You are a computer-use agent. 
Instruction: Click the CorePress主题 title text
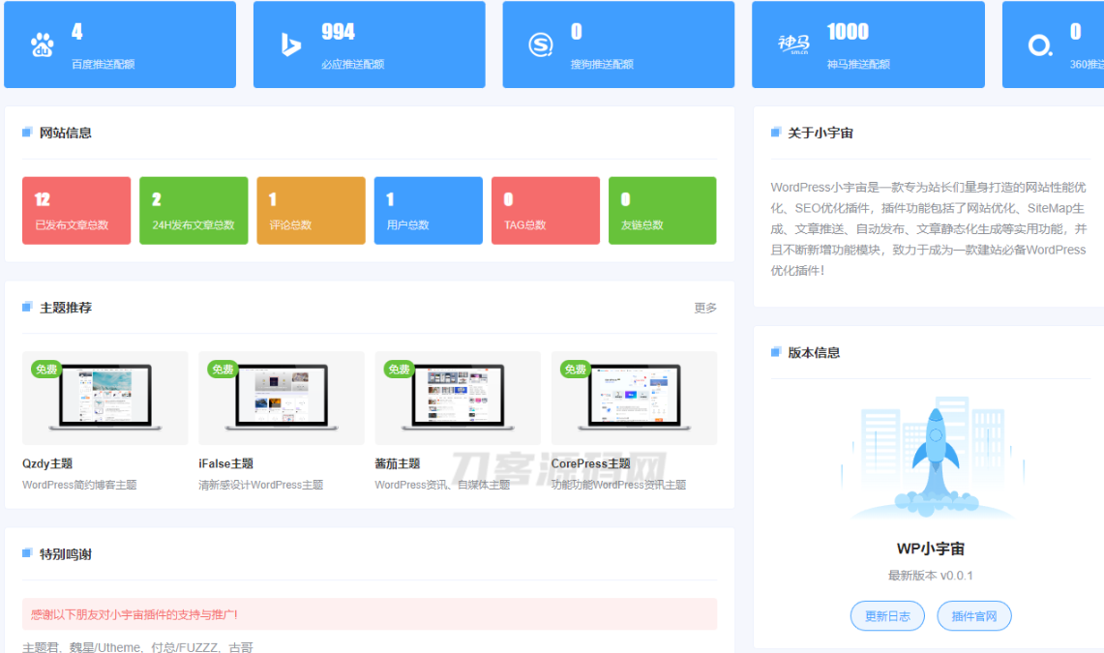pos(591,463)
